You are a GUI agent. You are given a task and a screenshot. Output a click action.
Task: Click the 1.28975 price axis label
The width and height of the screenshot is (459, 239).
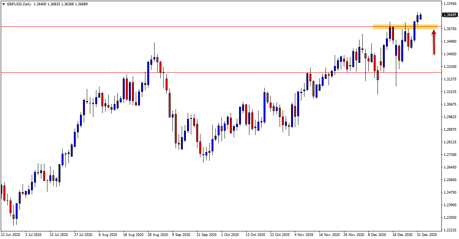(x=450, y=129)
